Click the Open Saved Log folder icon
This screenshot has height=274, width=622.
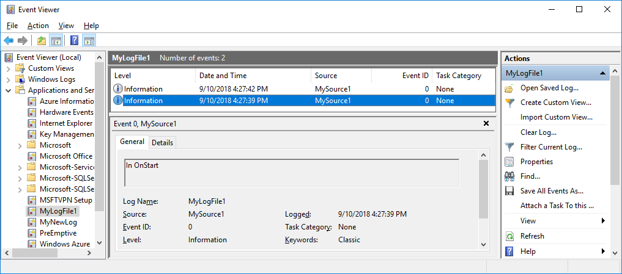coord(509,88)
